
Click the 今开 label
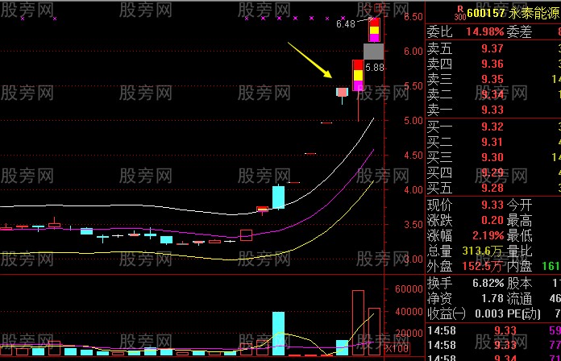519,205
